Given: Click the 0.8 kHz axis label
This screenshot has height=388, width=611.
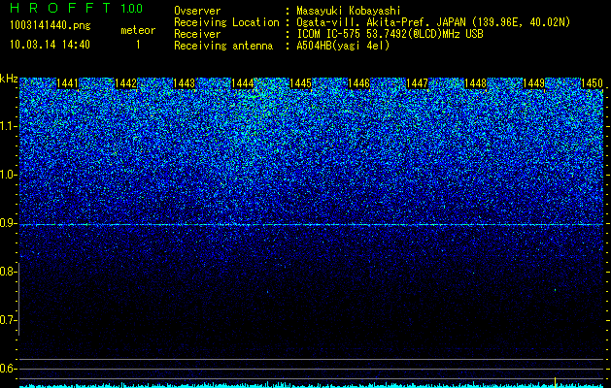Looking at the screenshot, I should (x=8, y=272).
